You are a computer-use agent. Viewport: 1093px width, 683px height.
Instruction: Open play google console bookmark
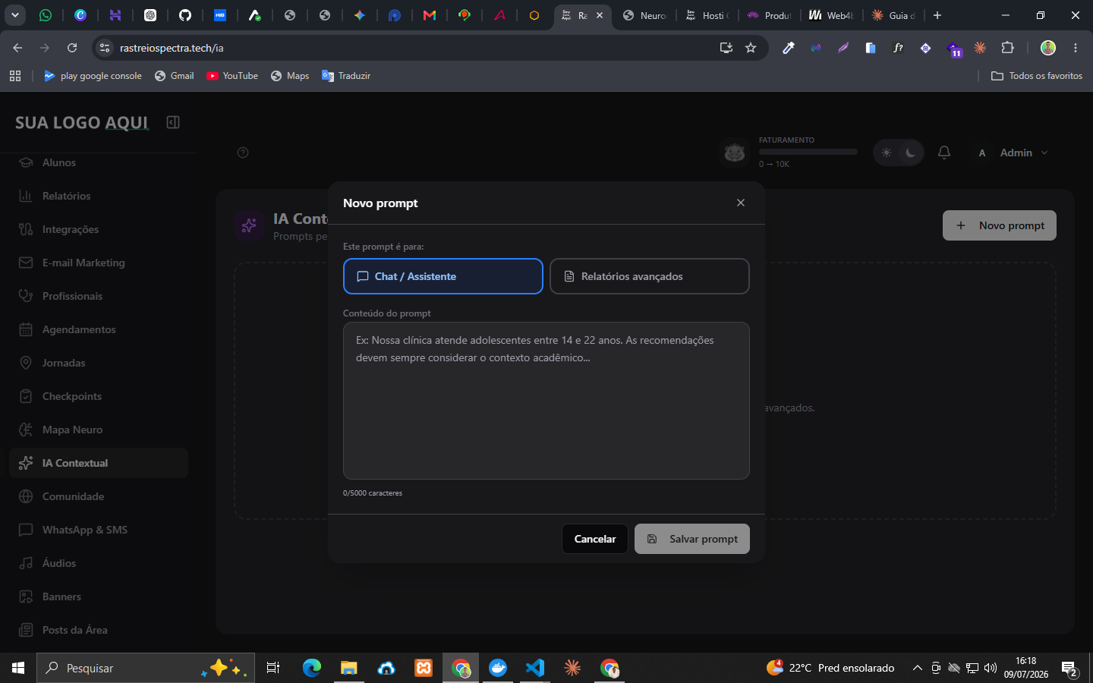pos(93,76)
